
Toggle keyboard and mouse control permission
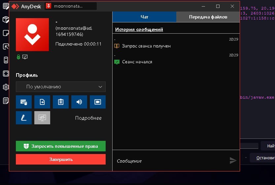pos(24,102)
